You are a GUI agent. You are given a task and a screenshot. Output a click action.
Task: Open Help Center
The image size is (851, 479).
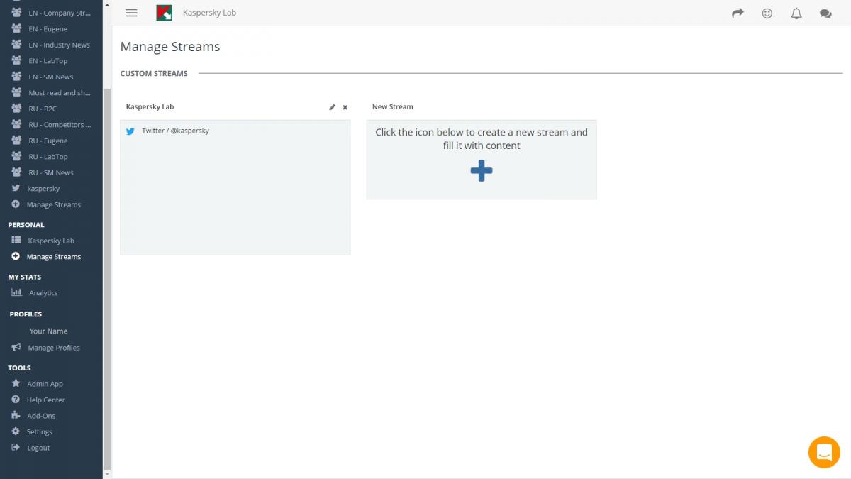pos(45,400)
